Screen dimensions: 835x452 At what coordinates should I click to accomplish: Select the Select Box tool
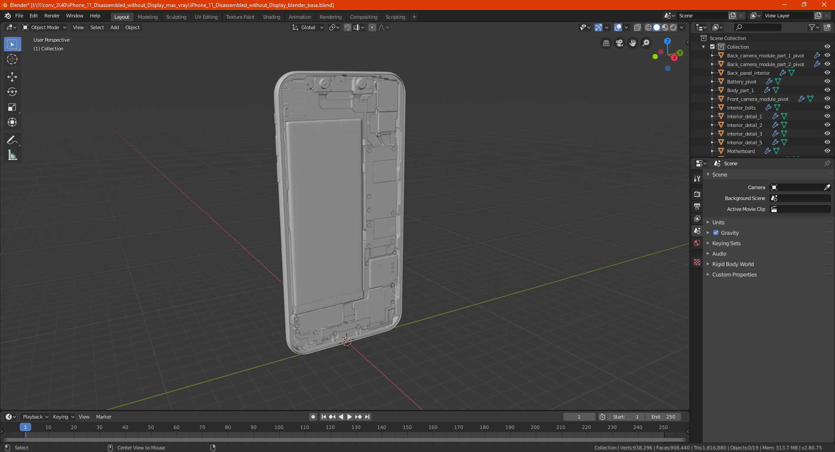click(x=12, y=44)
